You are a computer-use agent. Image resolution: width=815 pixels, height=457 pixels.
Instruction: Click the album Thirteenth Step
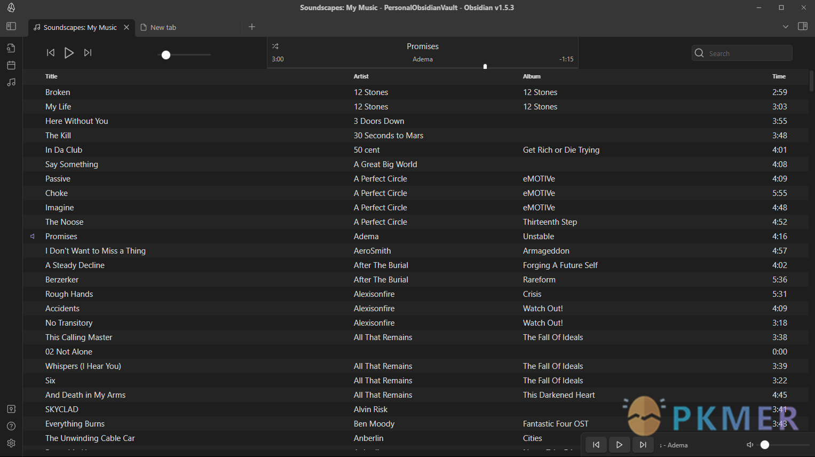point(550,222)
